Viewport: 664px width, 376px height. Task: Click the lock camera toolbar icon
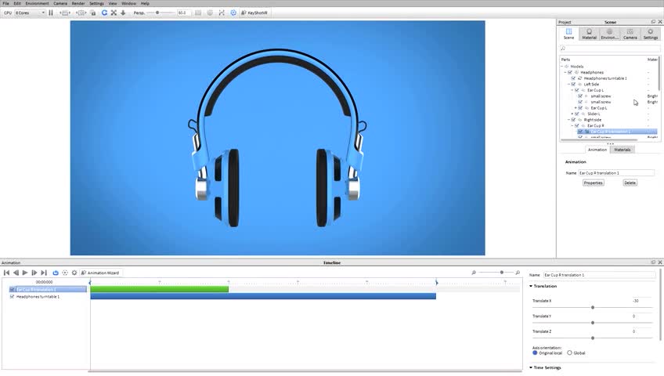(x=92, y=13)
